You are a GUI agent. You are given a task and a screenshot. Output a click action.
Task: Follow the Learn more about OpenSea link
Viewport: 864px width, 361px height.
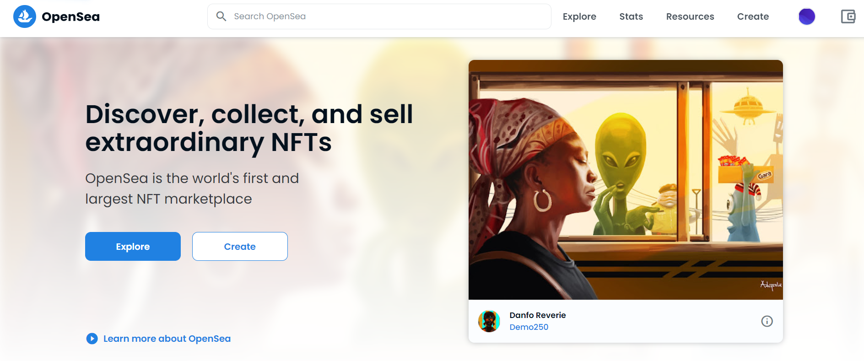coord(167,339)
